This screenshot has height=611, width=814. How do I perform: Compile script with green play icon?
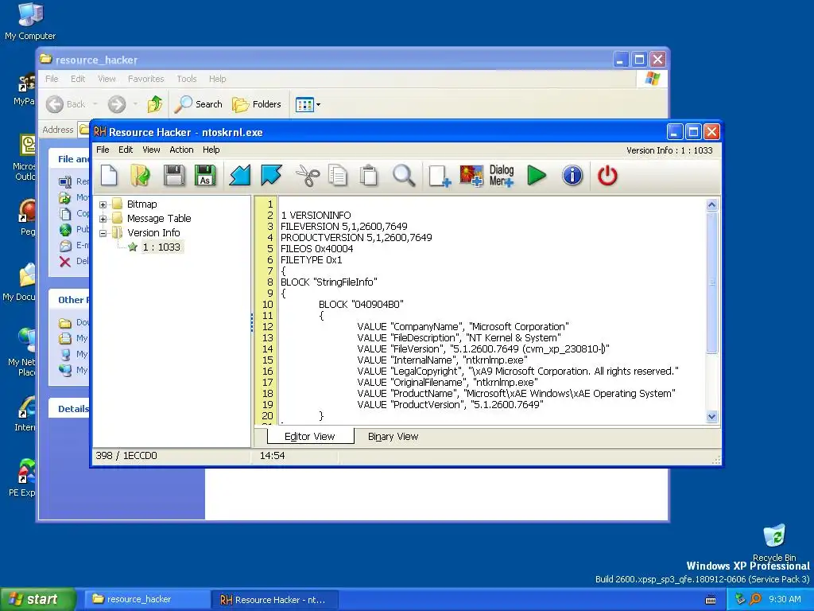(537, 176)
